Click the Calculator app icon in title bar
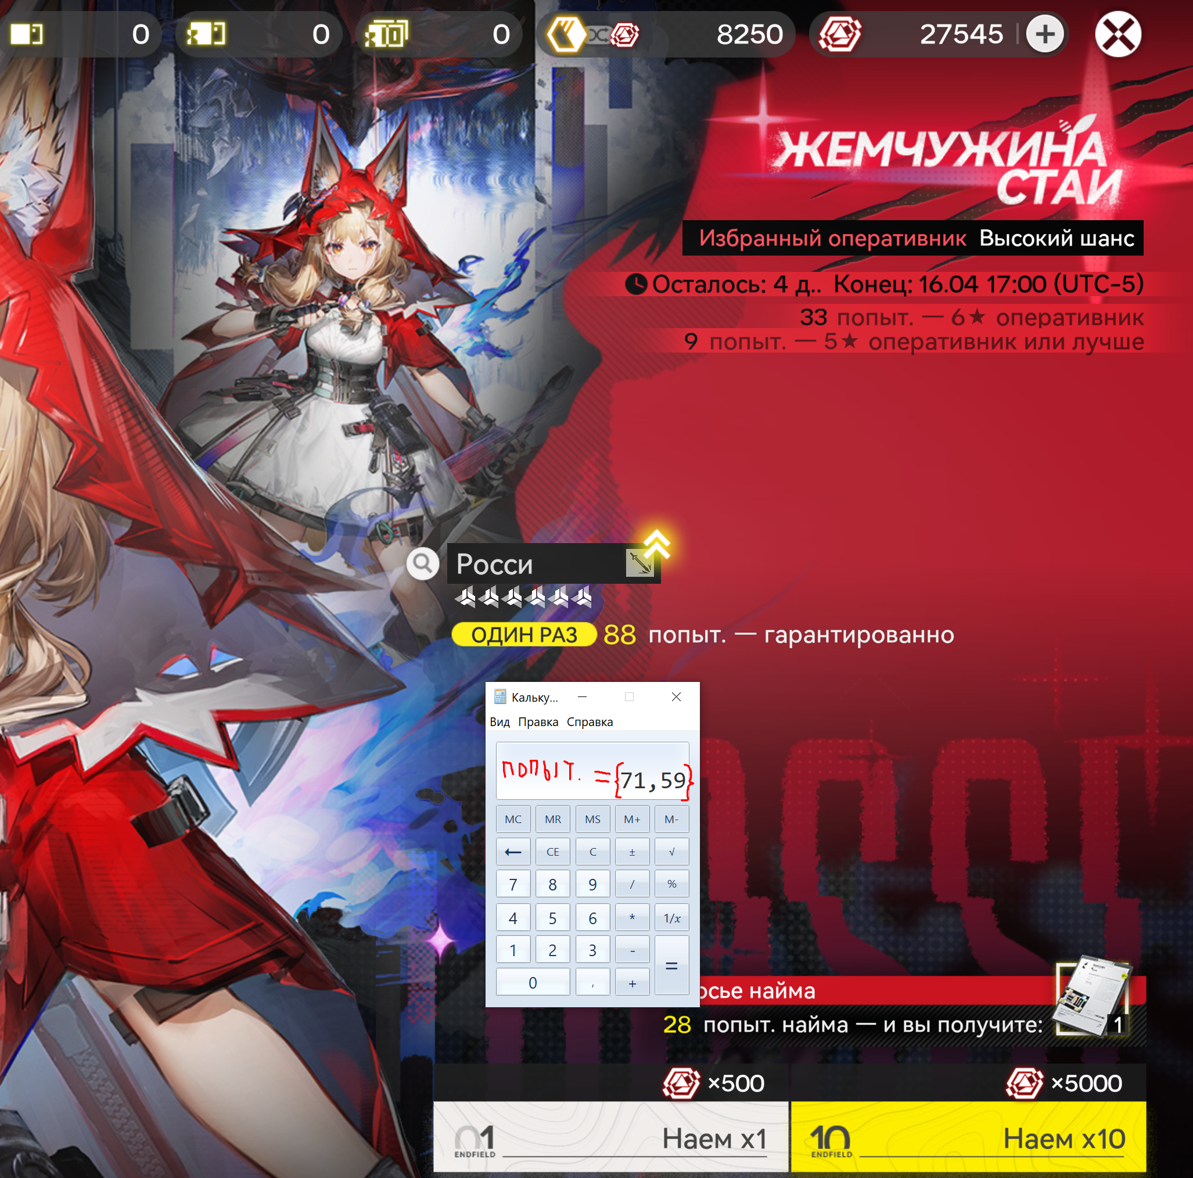 pyautogui.click(x=500, y=697)
